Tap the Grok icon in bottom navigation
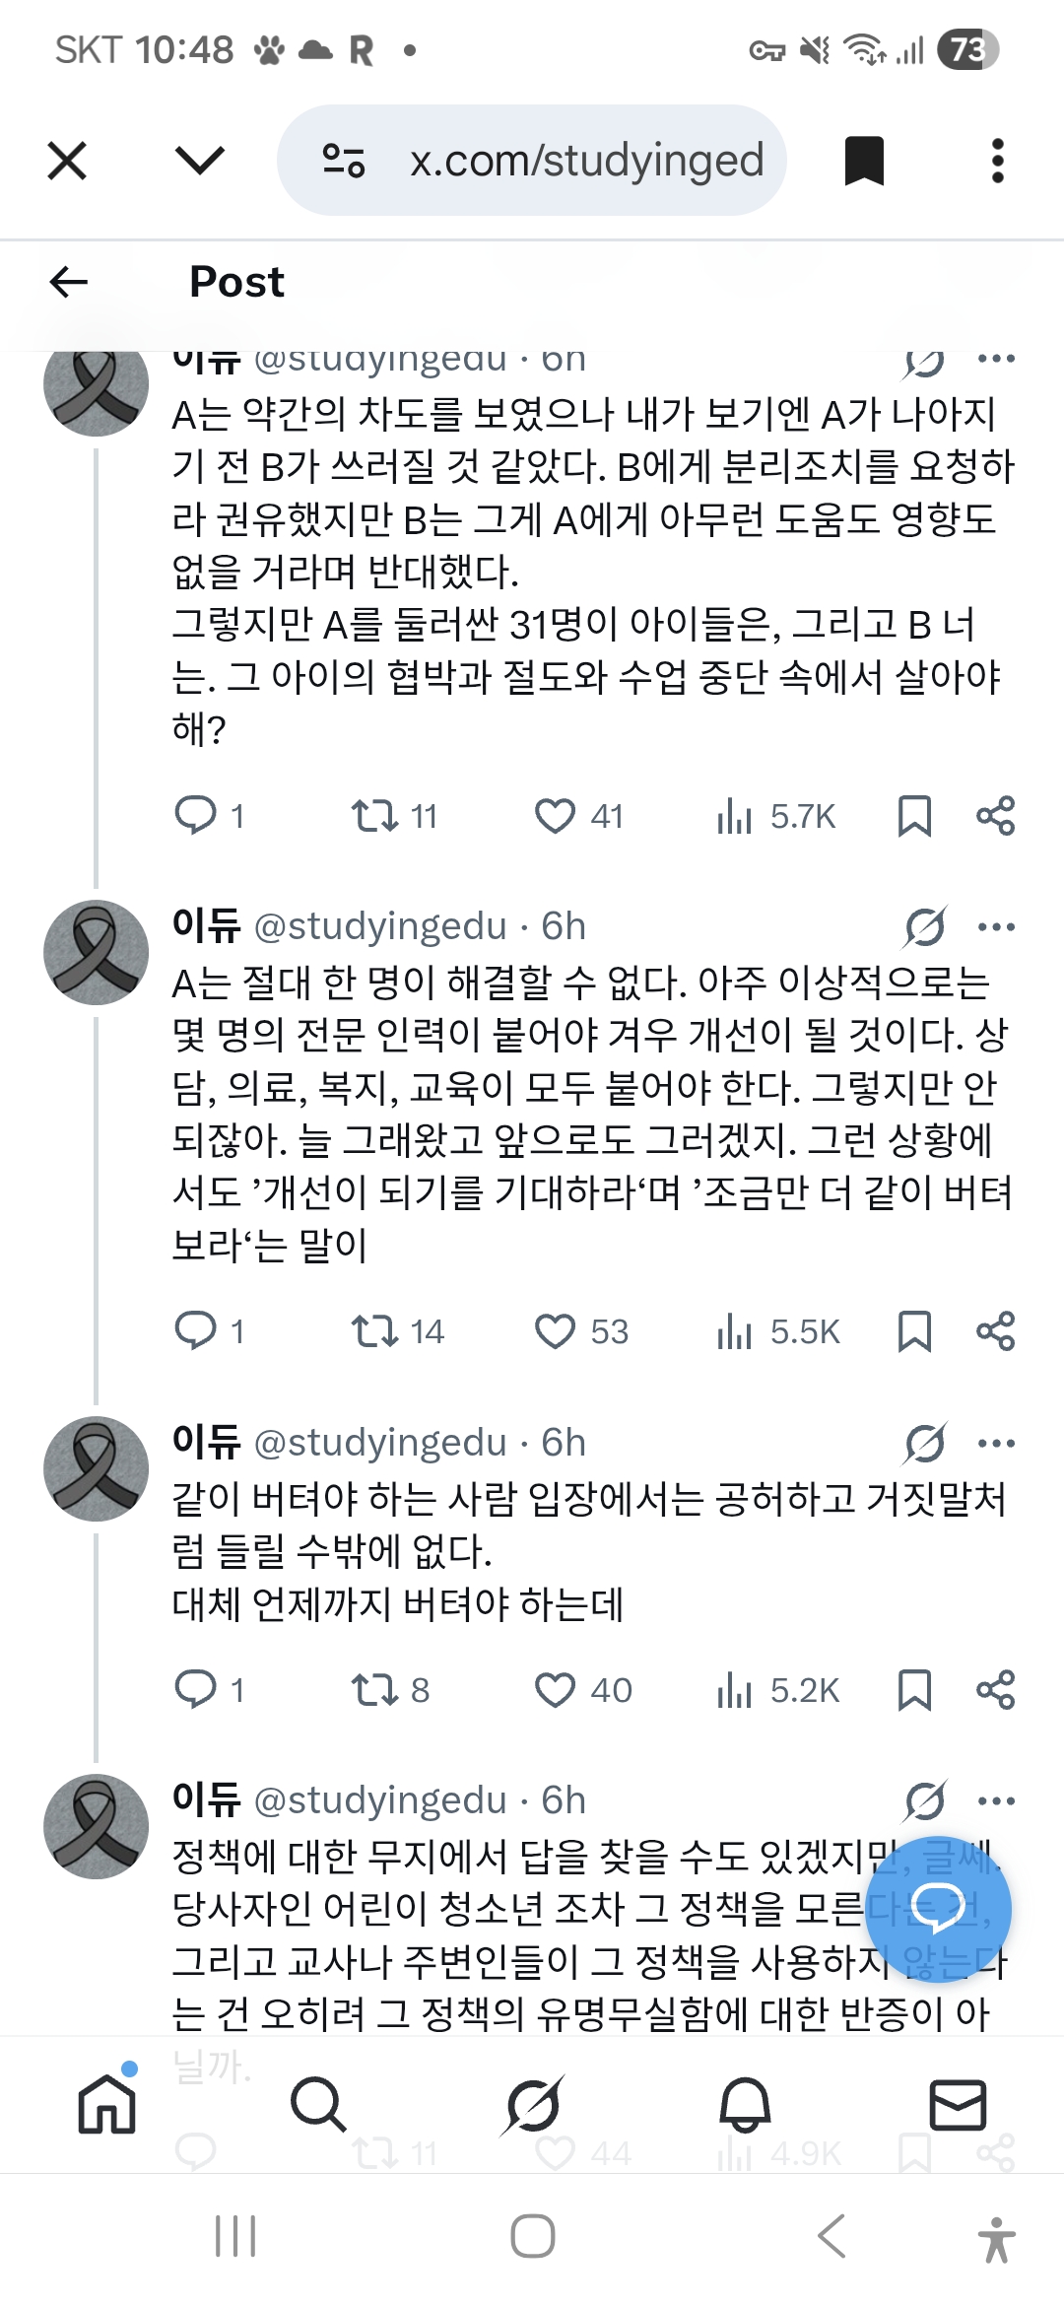This screenshot has height=2306, width=1064. pyautogui.click(x=533, y=2105)
